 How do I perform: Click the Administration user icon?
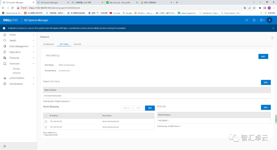[5, 78]
